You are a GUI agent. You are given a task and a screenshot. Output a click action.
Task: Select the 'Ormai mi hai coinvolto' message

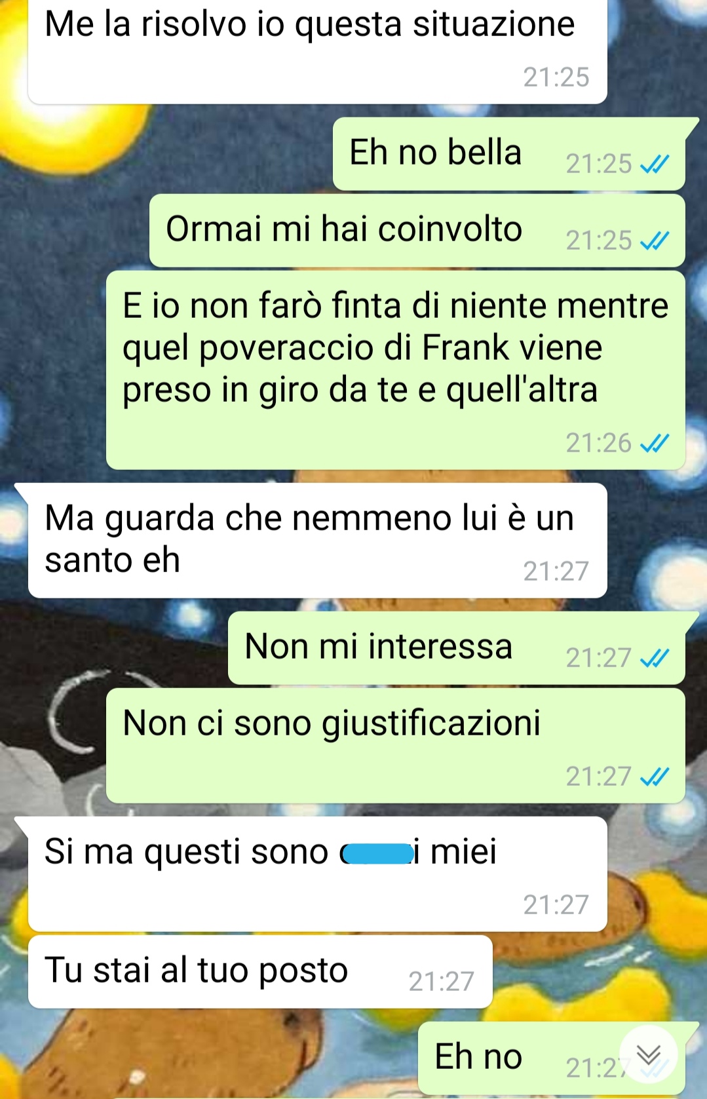pos(417,230)
